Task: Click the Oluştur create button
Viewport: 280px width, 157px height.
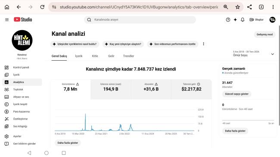Action: click(256, 20)
